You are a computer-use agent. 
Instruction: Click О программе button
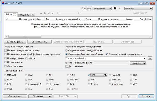point(15,96)
